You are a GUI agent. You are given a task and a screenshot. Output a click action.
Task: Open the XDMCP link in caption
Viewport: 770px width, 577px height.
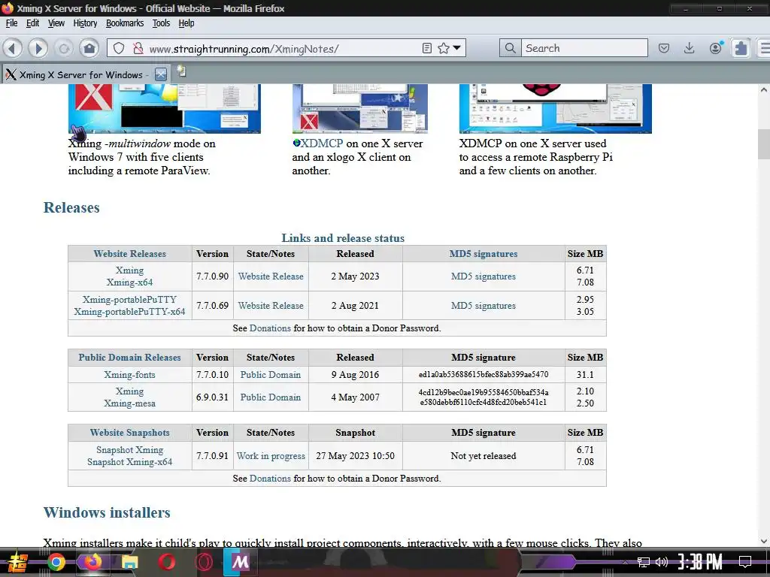pyautogui.click(x=322, y=143)
